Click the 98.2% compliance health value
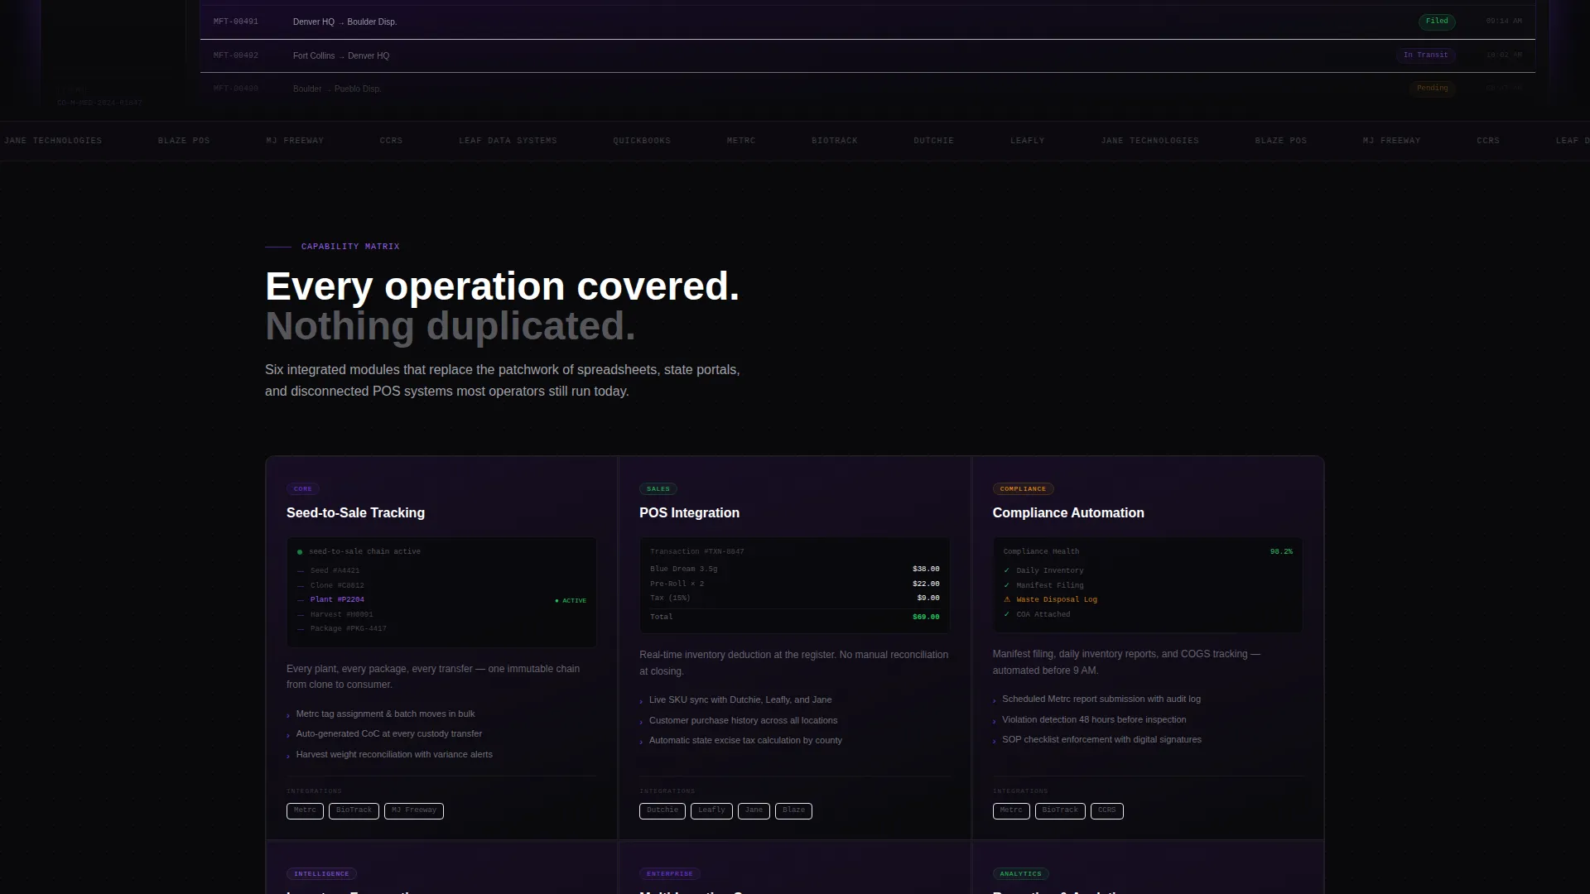The height and width of the screenshot is (894, 1590). [1281, 552]
